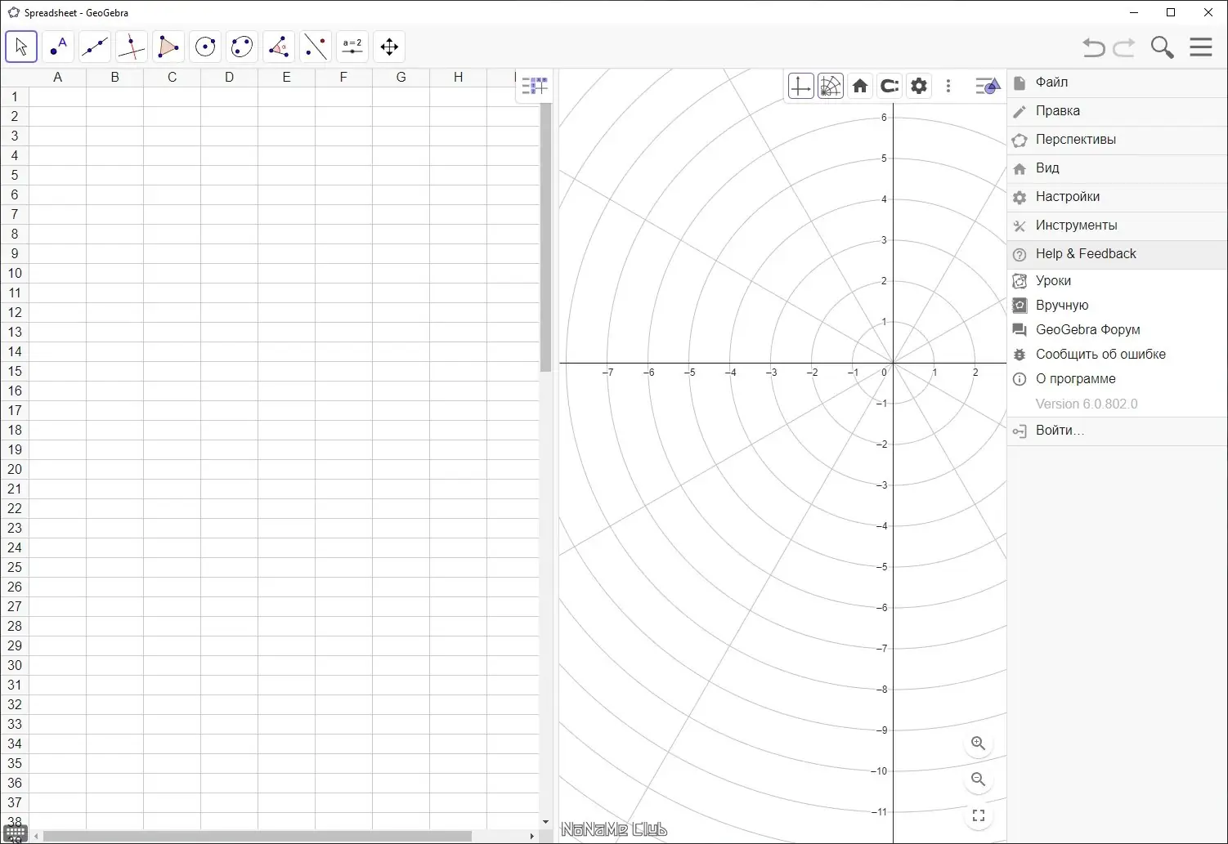Select the Slider a=2 tool
This screenshot has width=1228, height=844.
pos(352,47)
